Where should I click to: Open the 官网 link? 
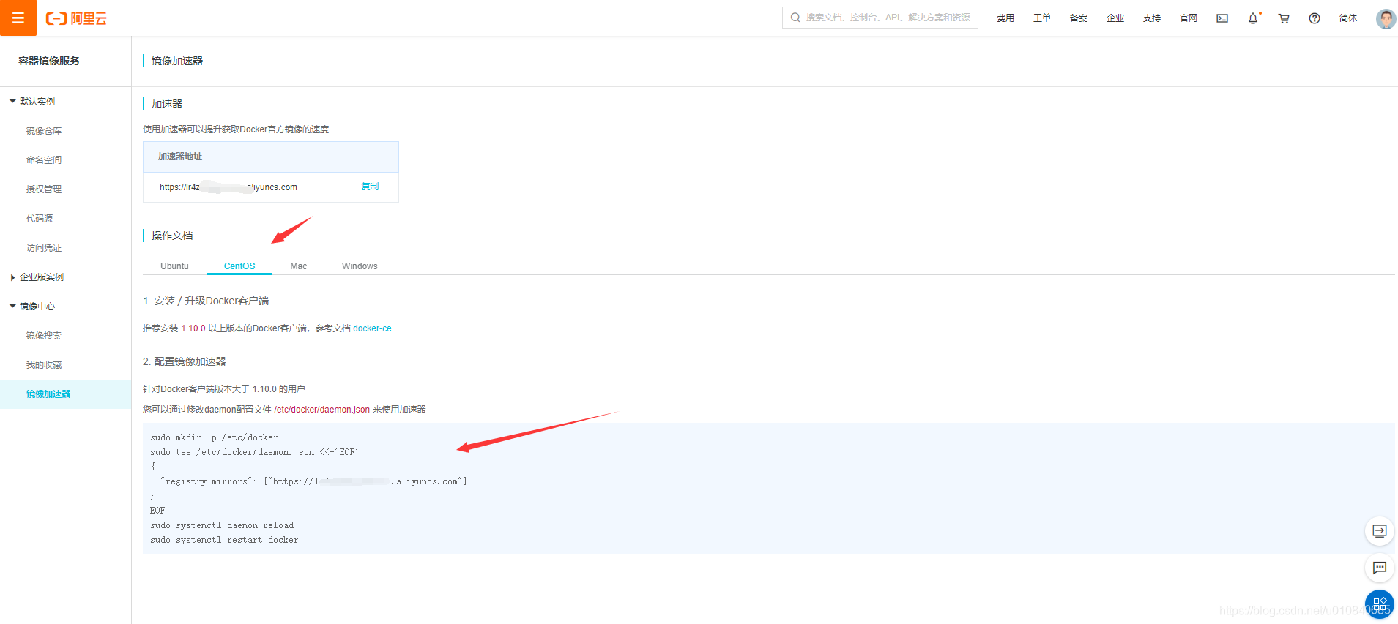[1189, 18]
